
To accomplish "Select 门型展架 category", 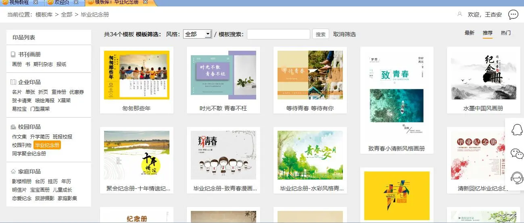I will tap(40, 109).
